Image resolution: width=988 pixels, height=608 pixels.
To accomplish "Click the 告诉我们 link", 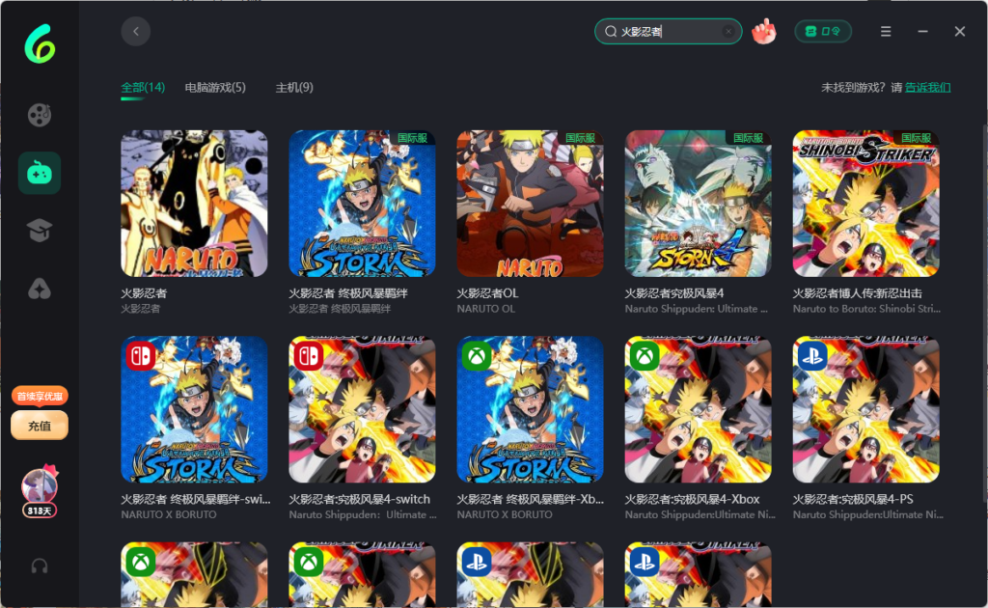I will tap(927, 88).
